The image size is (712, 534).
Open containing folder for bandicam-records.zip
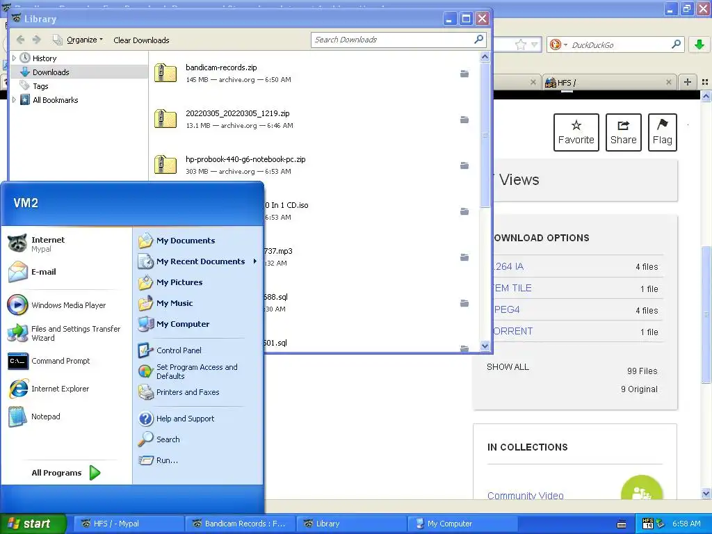[464, 74]
